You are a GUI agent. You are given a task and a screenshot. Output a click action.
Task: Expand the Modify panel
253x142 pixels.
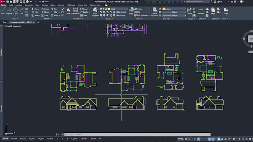(48, 19)
